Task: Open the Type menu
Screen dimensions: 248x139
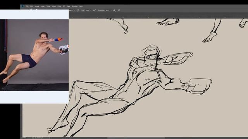Action: click(x=48, y=6)
